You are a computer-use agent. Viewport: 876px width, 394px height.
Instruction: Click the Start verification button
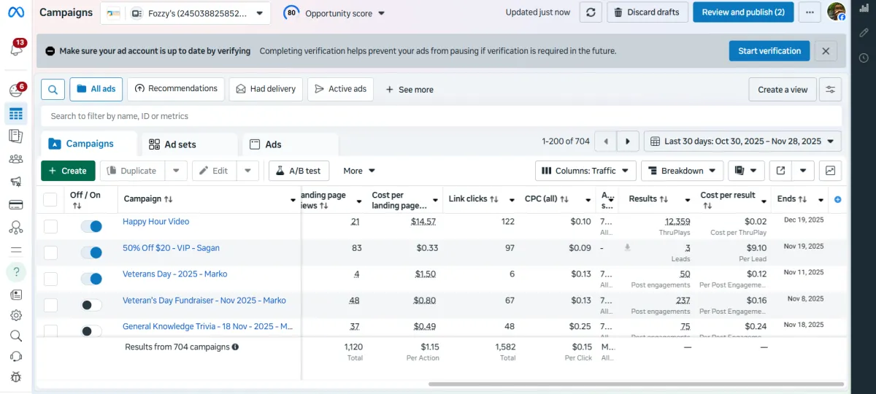[x=769, y=51]
